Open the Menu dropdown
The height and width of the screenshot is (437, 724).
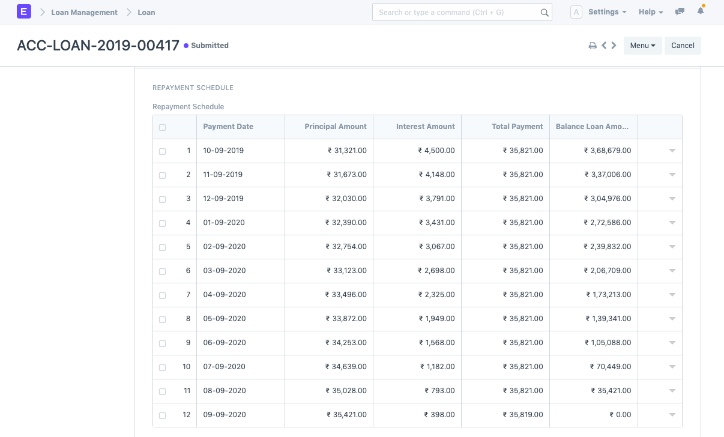tap(642, 45)
